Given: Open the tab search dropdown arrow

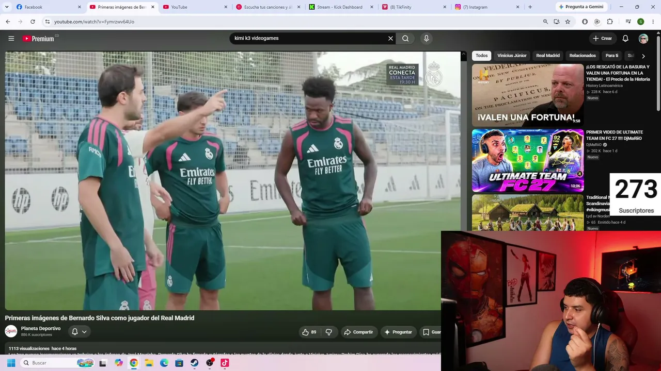Looking at the screenshot, I should 7,7.
